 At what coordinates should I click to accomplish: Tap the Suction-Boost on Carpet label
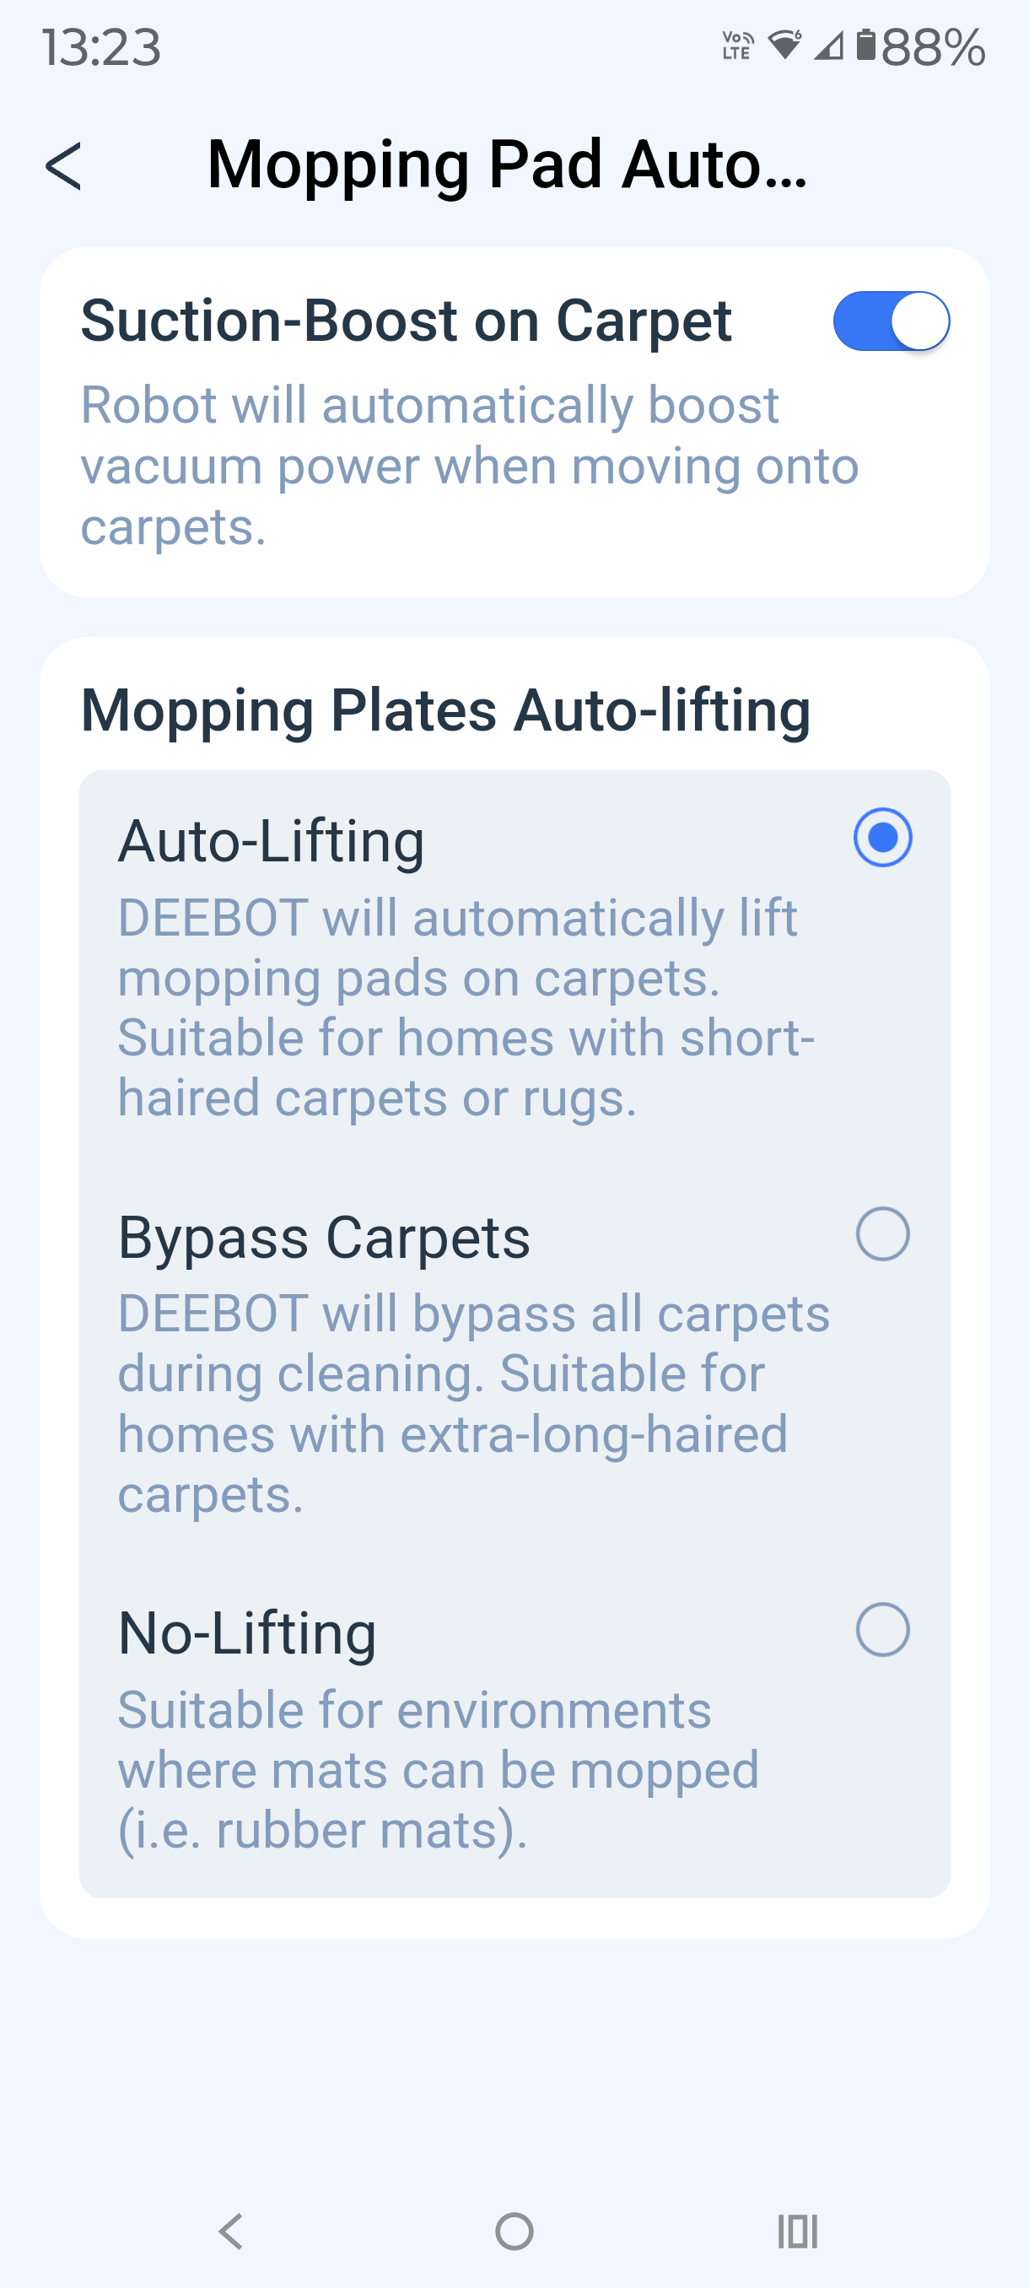pos(407,320)
